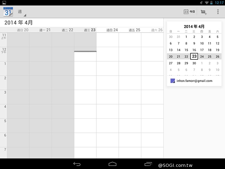Open the overflow menu with three dots
This screenshot has height=169, width=225.
tap(218, 12)
